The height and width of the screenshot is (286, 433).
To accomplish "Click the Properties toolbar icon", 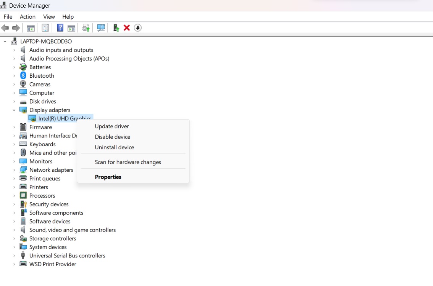I will 45,28.
